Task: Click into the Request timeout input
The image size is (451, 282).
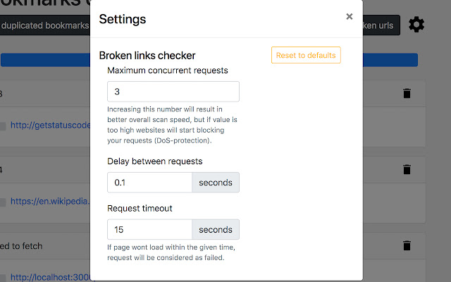Action: point(149,230)
